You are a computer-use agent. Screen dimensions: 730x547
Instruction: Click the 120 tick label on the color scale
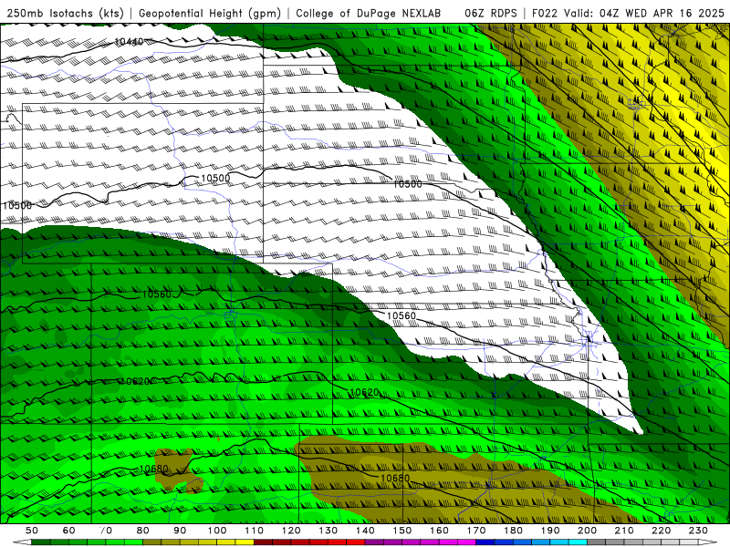pyautogui.click(x=291, y=531)
